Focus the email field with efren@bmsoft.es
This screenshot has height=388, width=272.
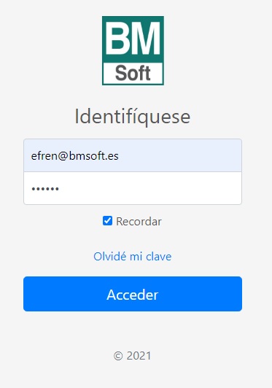[133, 155]
